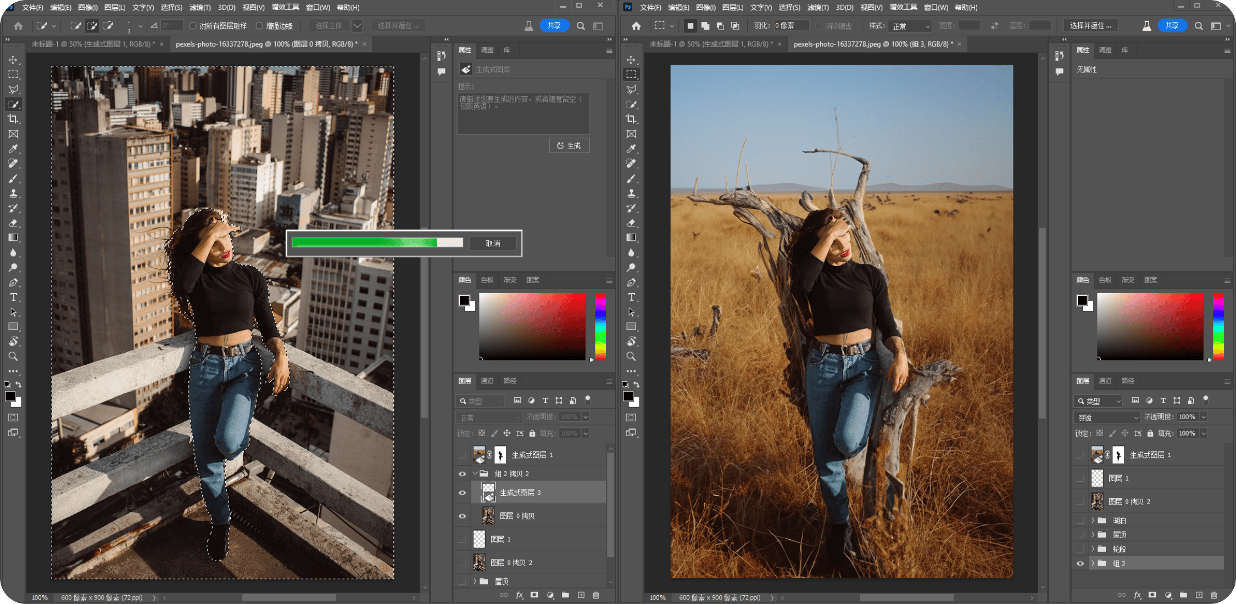The height and width of the screenshot is (604, 1236).
Task: Select the Spot Healing Brush in right window
Action: point(631,163)
